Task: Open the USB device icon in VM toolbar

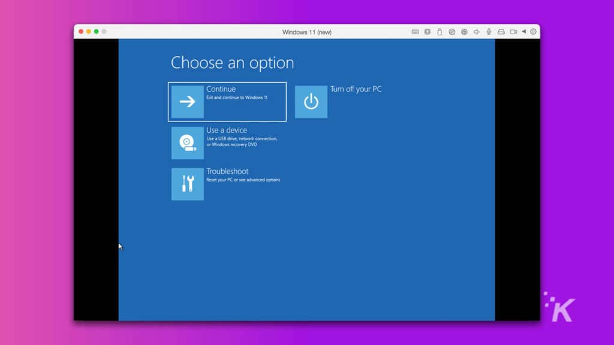Action: pyautogui.click(x=440, y=32)
